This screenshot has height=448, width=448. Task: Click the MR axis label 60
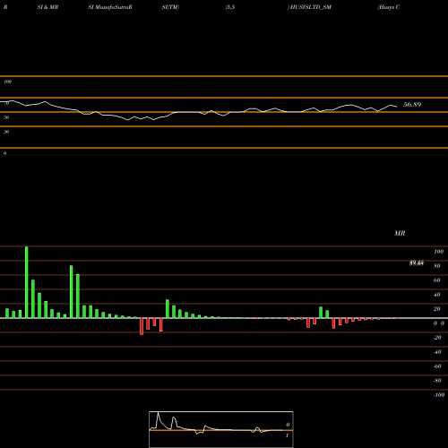437,280
